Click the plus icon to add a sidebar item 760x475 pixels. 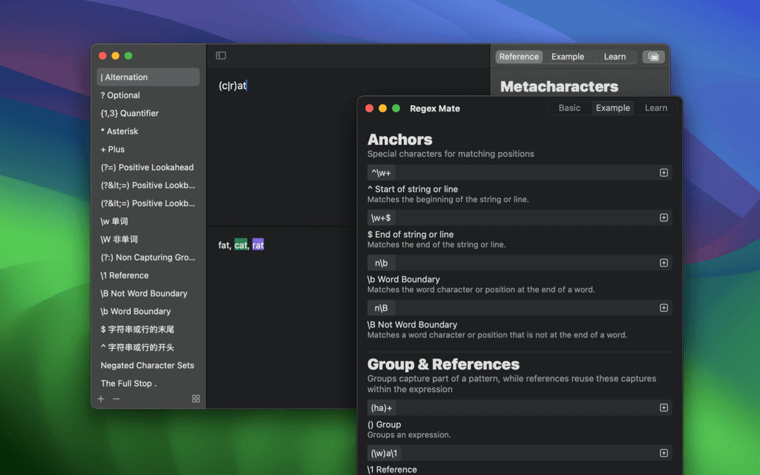[x=101, y=399]
